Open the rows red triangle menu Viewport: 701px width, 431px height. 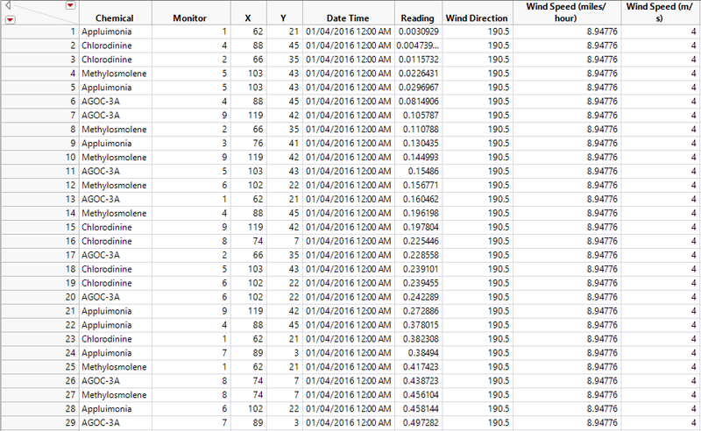10,19
